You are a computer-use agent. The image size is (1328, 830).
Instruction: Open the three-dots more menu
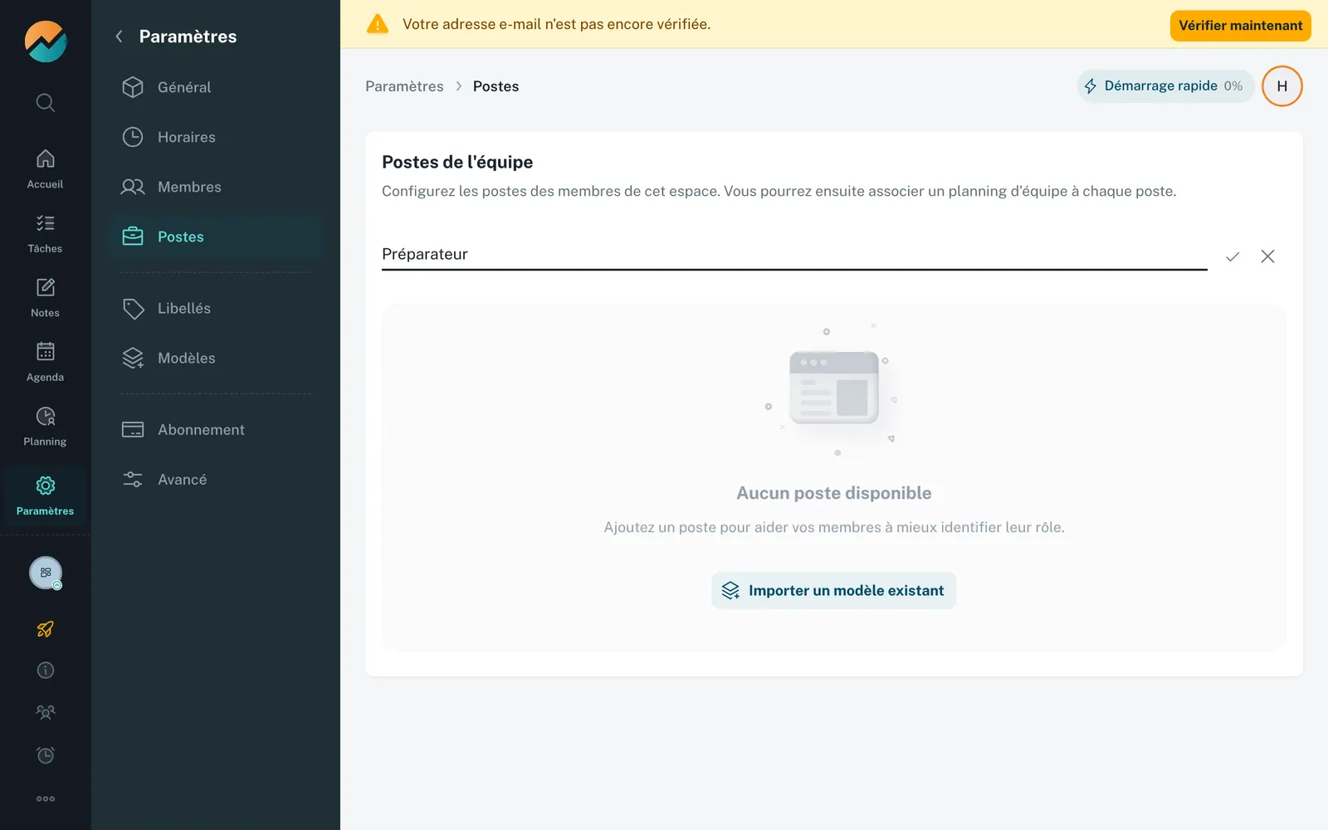click(x=46, y=798)
